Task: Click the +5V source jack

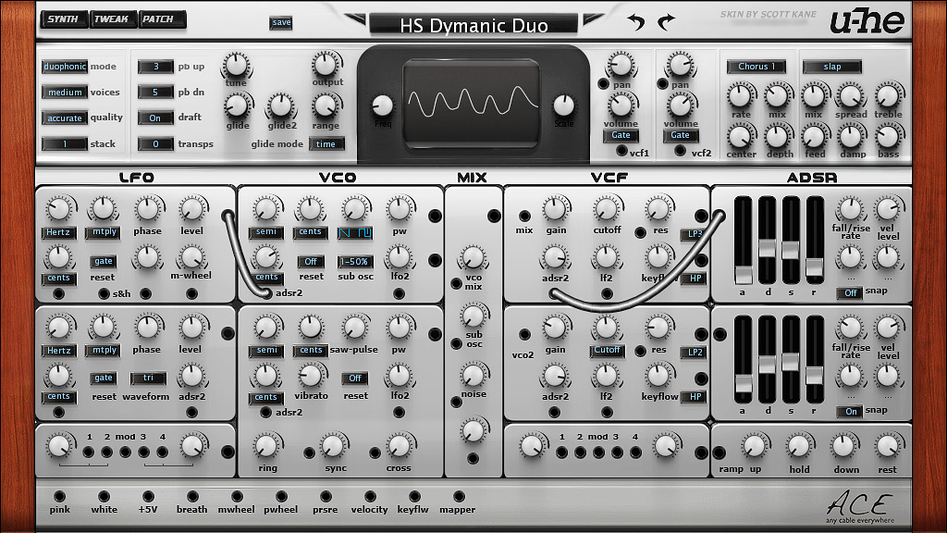Action: coord(148,496)
